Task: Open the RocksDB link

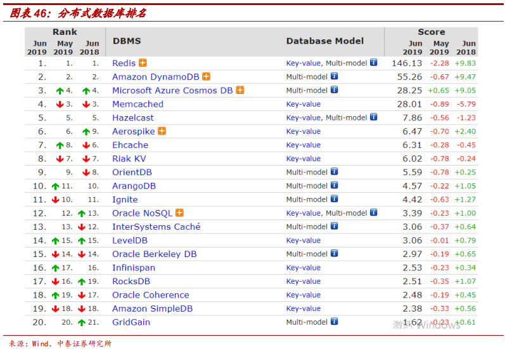Action: coord(131,281)
